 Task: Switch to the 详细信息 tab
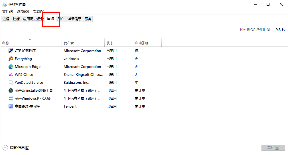[x=74, y=19]
